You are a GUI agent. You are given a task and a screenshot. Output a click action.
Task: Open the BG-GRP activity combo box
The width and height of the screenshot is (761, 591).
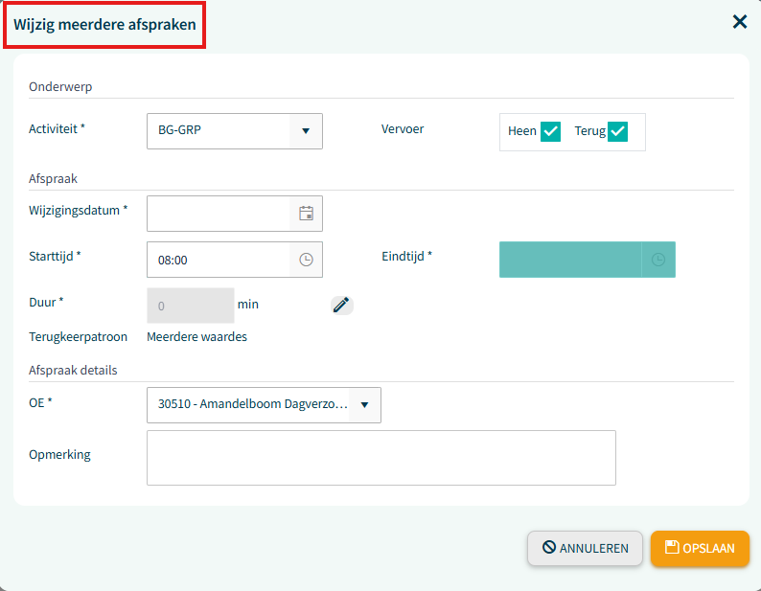click(235, 131)
